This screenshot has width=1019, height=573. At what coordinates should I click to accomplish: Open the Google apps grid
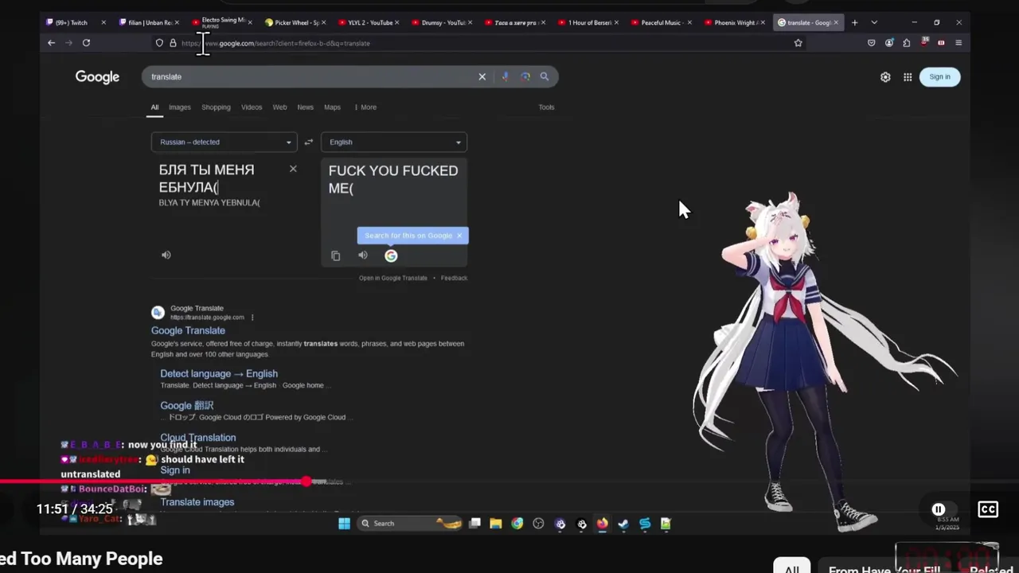pyautogui.click(x=908, y=77)
